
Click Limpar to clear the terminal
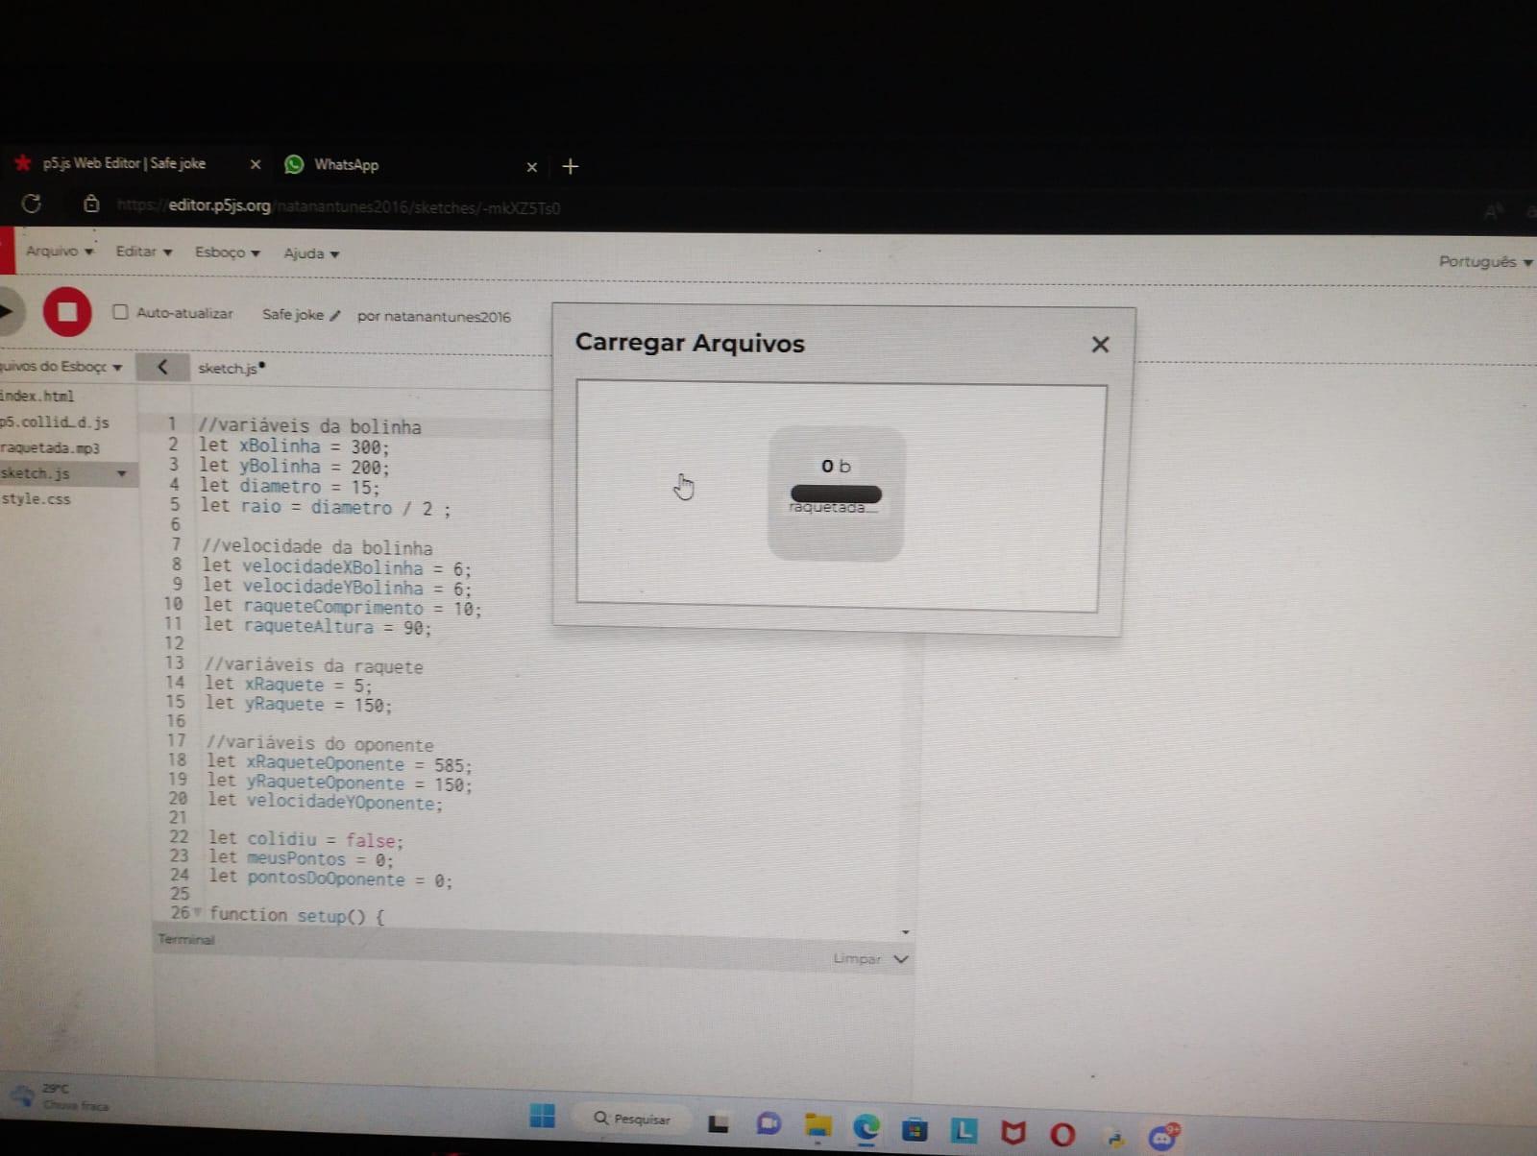coord(857,958)
